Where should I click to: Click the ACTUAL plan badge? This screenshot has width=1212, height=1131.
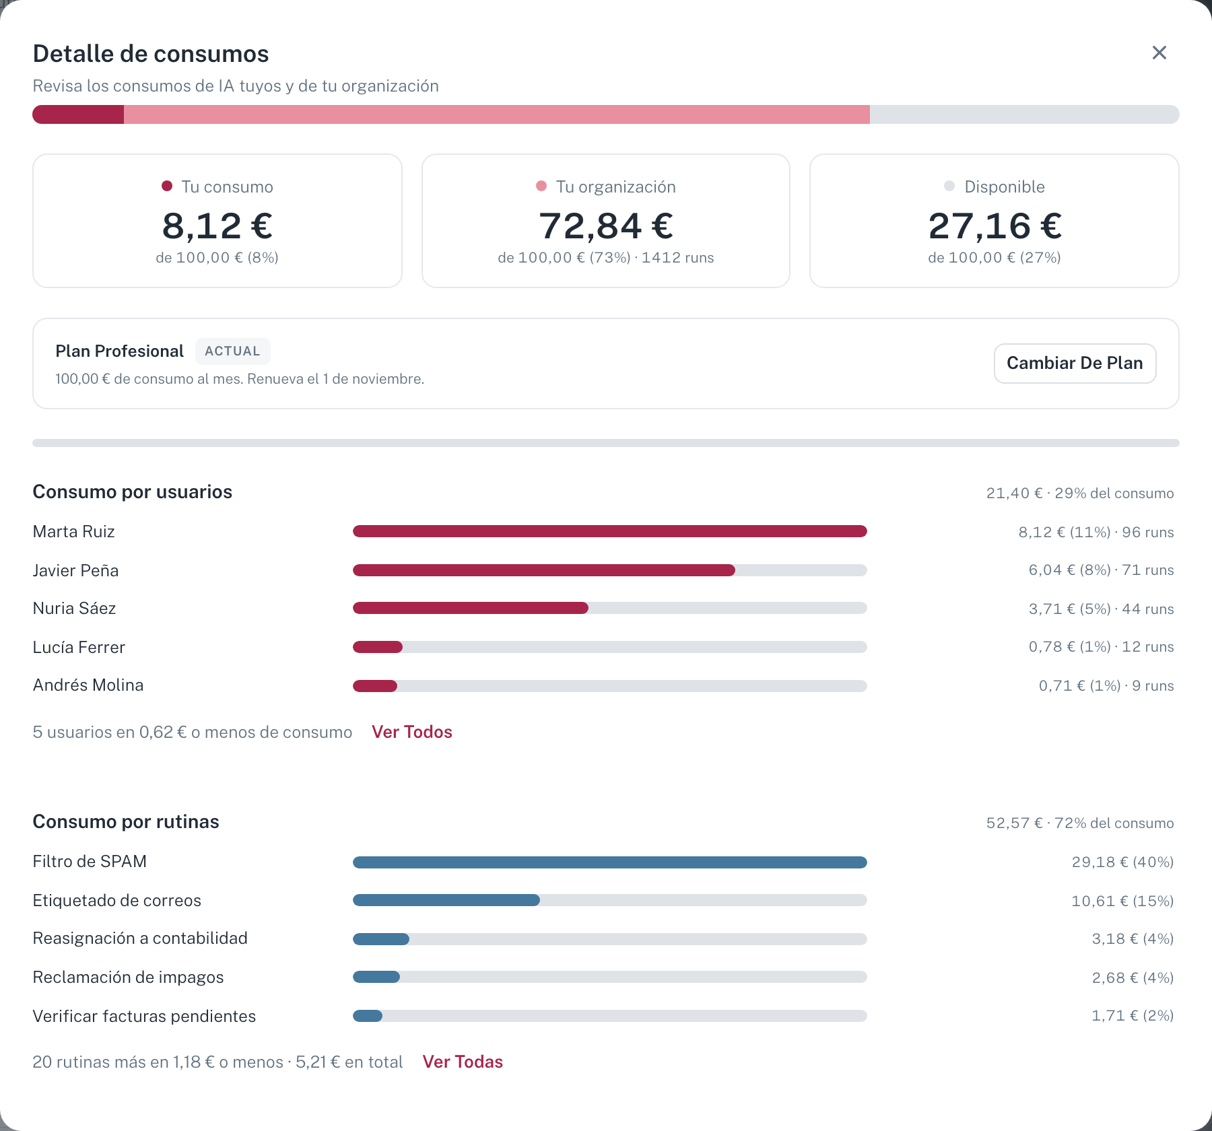pos(232,351)
